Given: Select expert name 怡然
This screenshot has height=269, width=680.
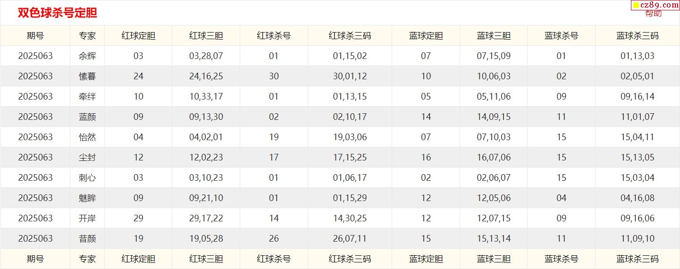Looking at the screenshot, I should (87, 137).
